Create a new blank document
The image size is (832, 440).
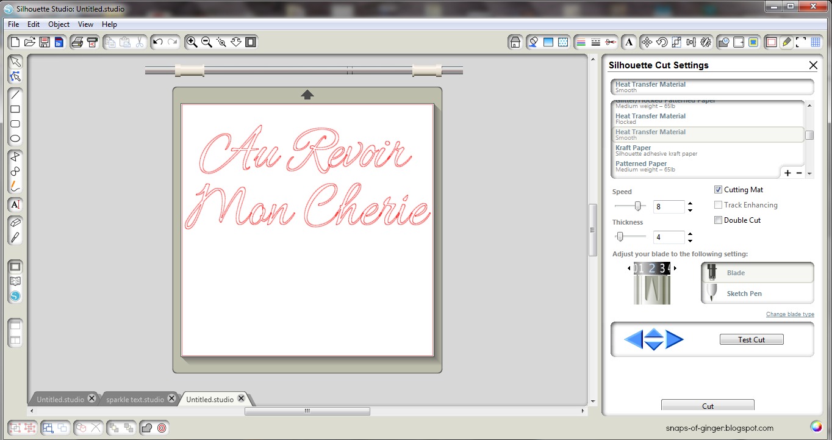15,42
